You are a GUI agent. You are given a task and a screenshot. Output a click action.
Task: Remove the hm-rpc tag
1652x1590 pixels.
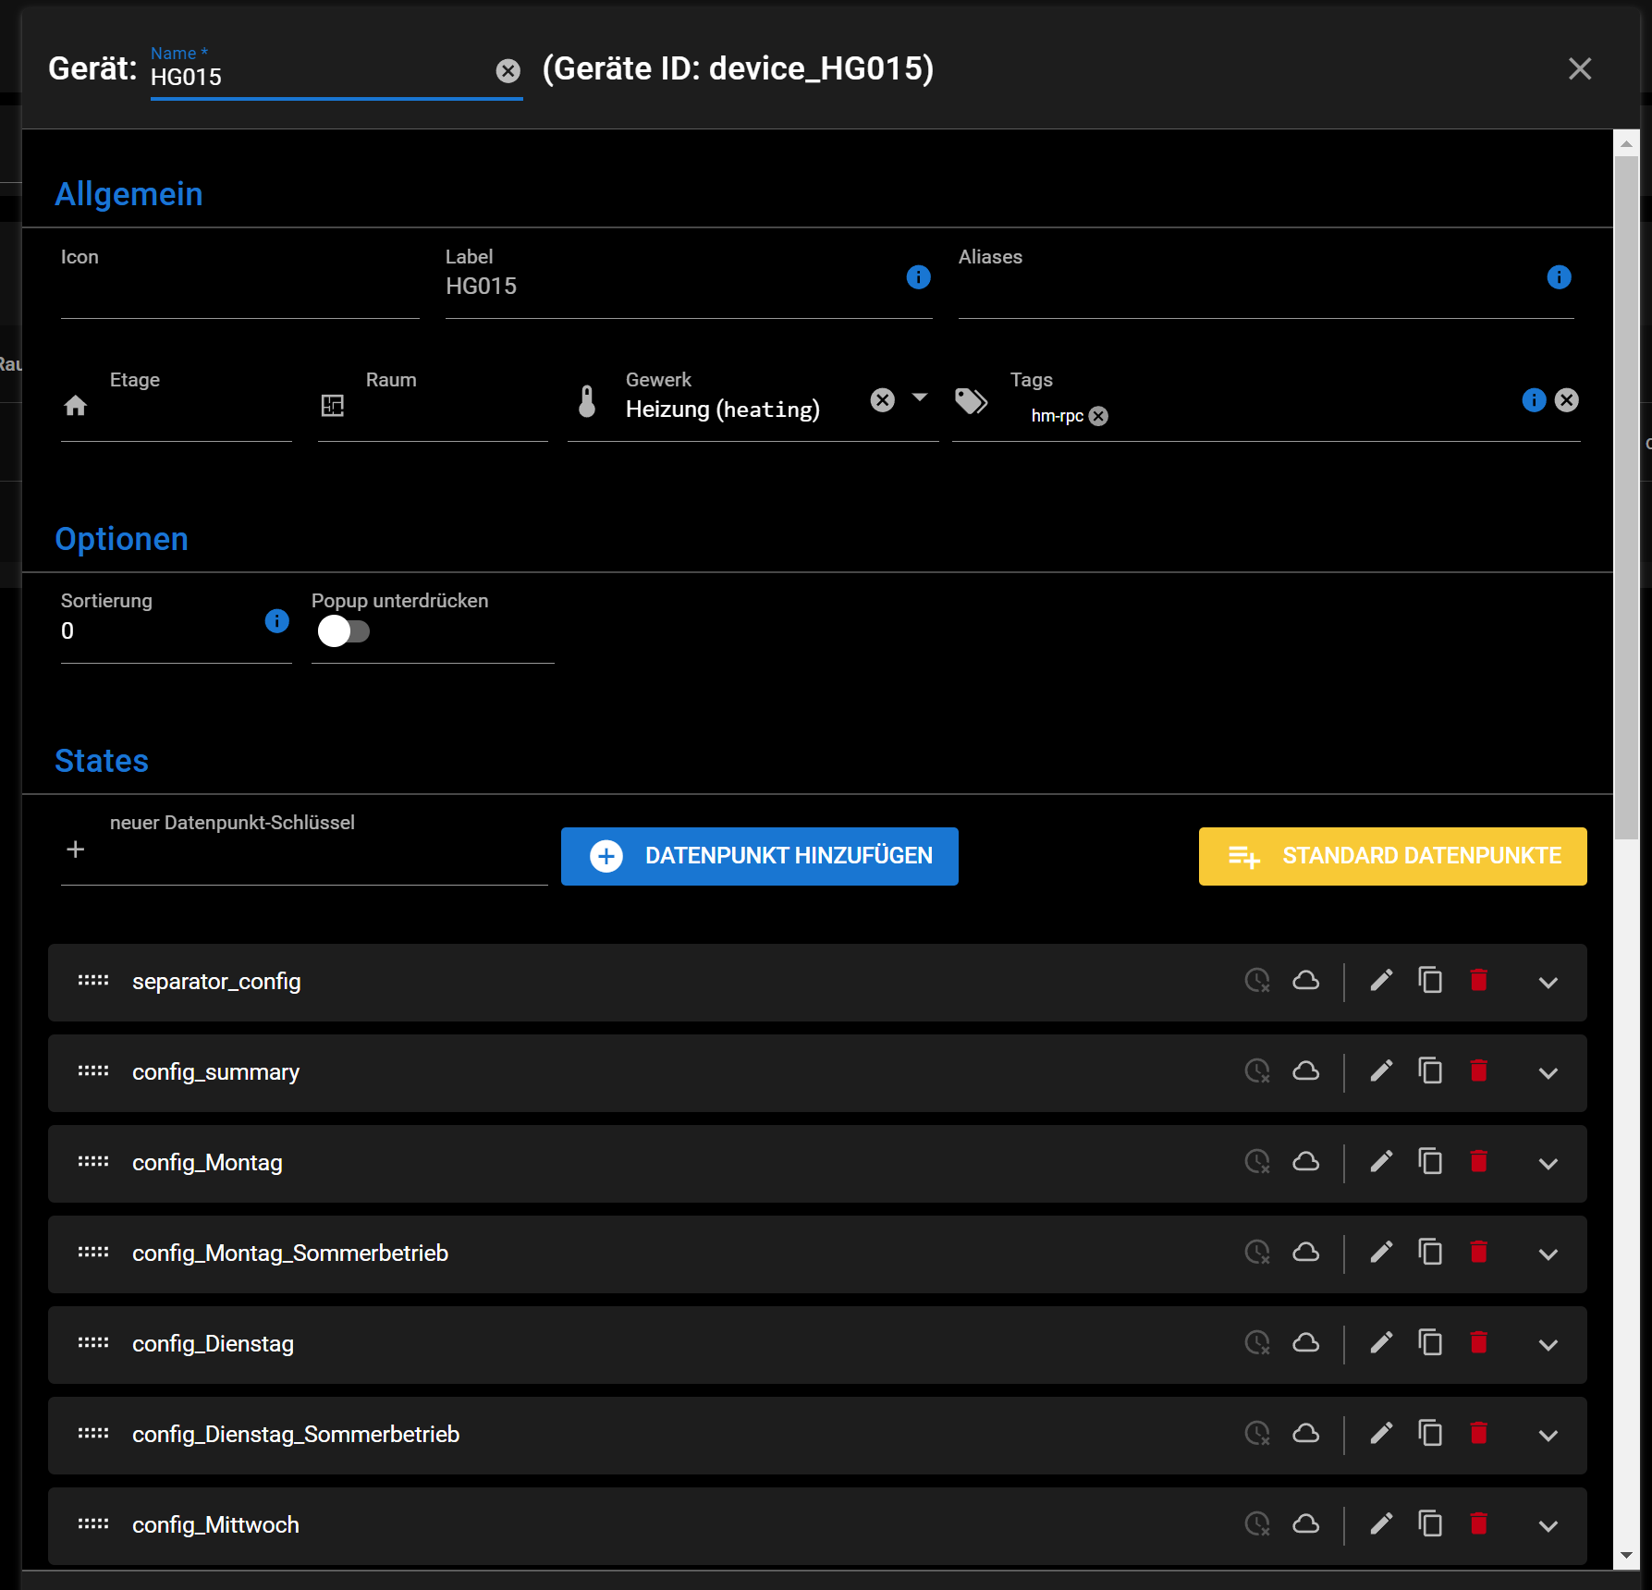tap(1098, 416)
